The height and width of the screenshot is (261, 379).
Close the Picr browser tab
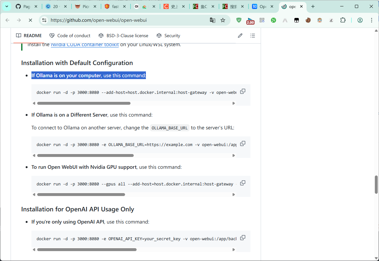point(95,6)
